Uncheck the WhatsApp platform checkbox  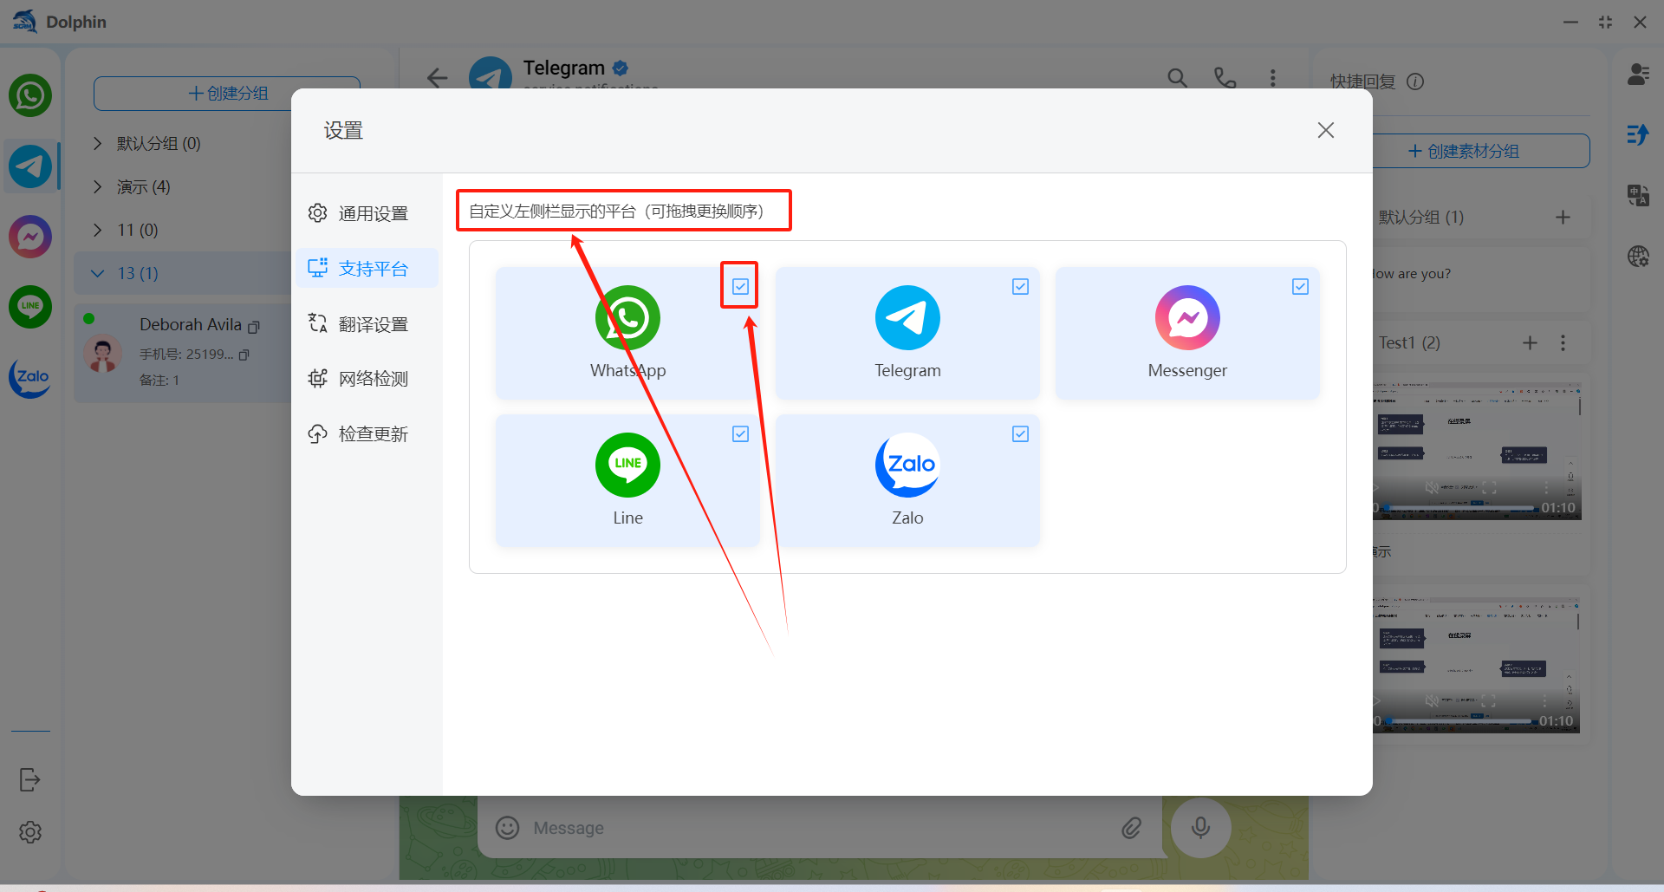(740, 286)
